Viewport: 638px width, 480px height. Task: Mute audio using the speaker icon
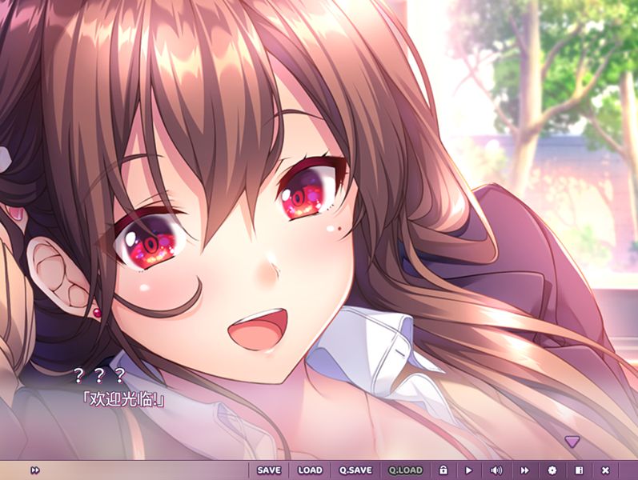496,470
